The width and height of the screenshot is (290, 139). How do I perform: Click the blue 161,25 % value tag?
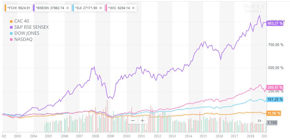click(275, 99)
